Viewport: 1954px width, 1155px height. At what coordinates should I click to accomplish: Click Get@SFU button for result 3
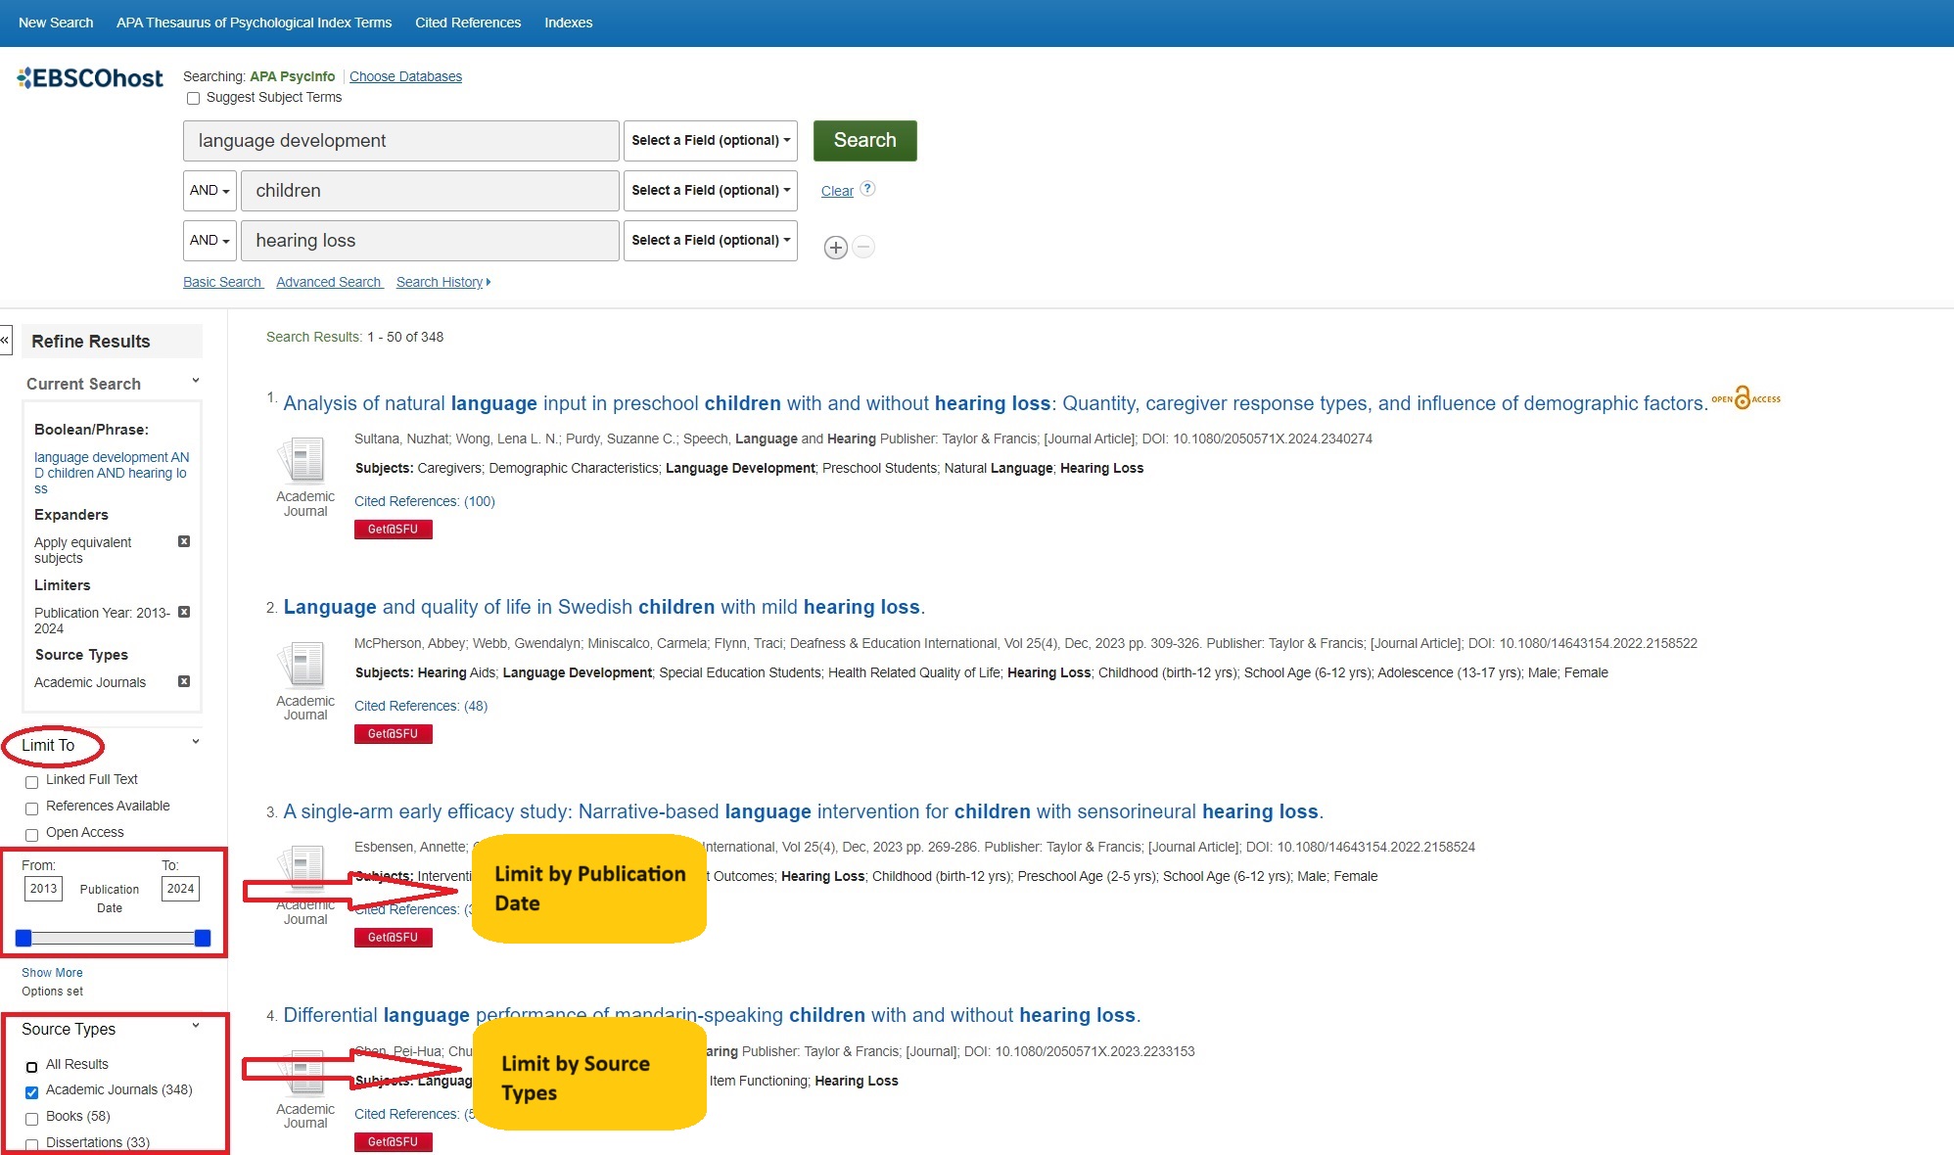pyautogui.click(x=394, y=938)
